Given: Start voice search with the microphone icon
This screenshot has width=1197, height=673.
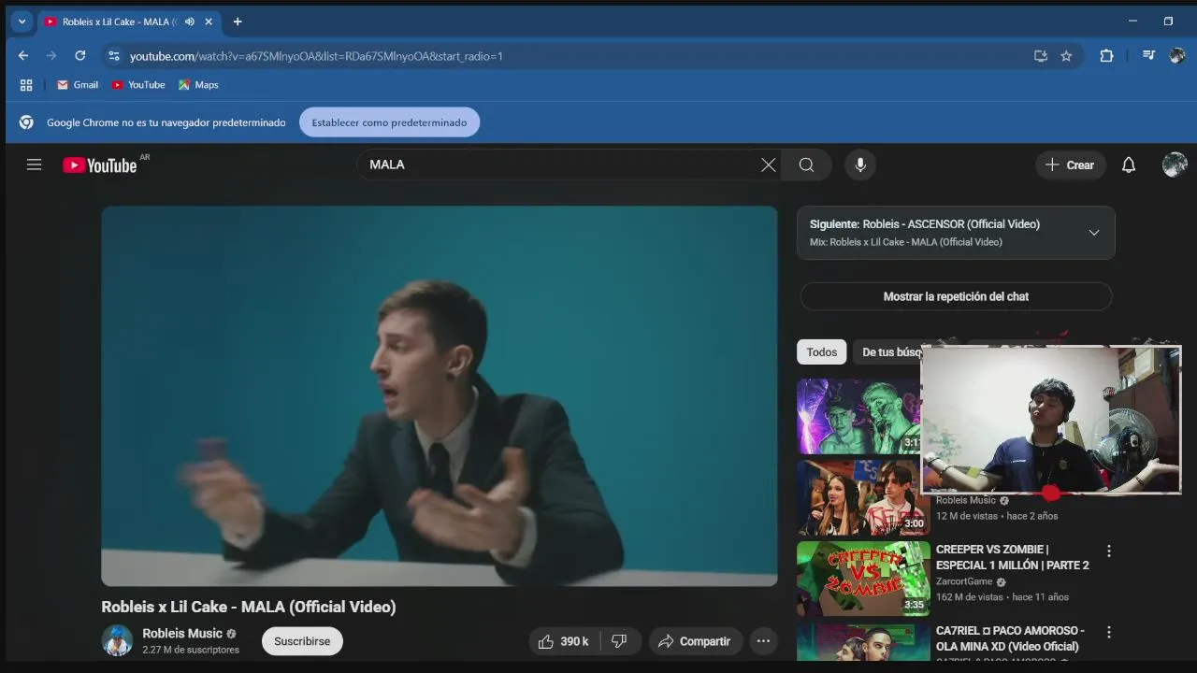Looking at the screenshot, I should point(860,165).
